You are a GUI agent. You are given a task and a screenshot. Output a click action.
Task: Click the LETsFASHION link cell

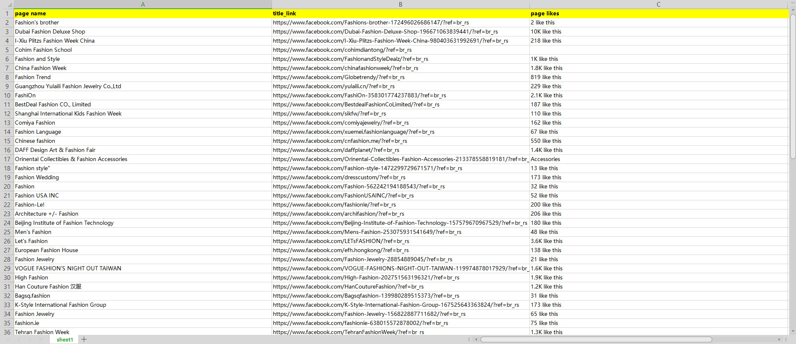(x=400, y=241)
